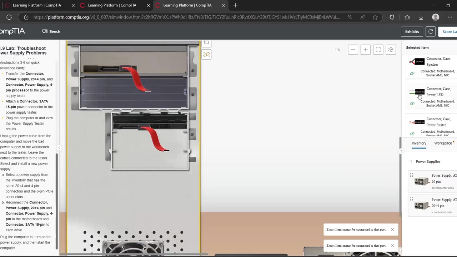Open Read aloud icon in address bar
The image size is (457, 257).
coord(363,17)
